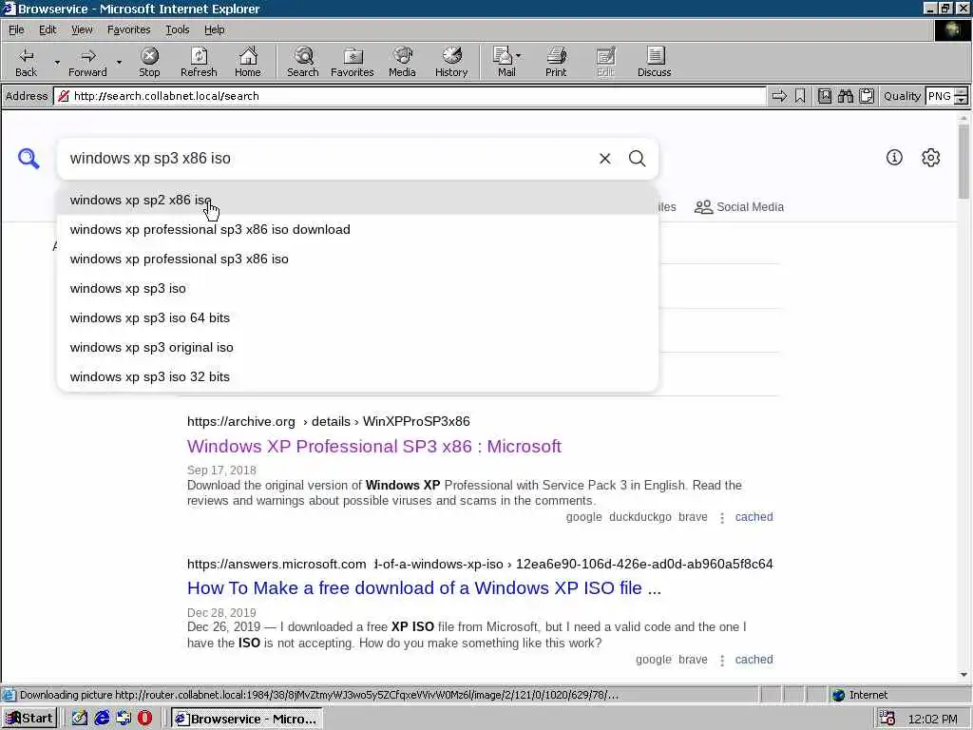
Task: Open 'How To Make a free download' result
Action: click(x=425, y=587)
